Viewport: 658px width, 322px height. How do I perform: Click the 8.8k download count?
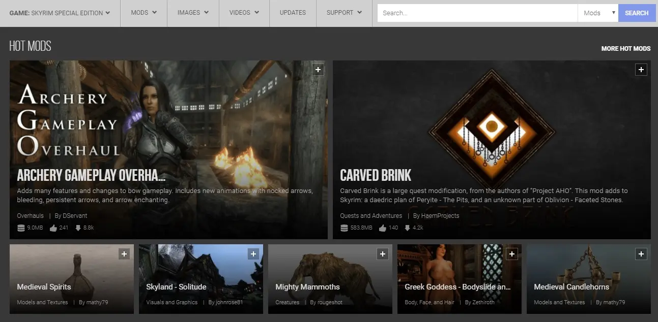click(x=89, y=228)
